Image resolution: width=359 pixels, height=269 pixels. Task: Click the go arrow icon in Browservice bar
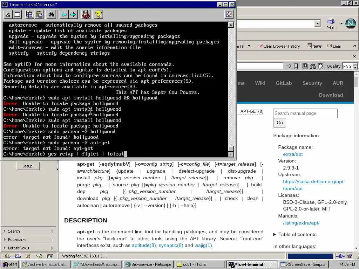click(288, 66)
